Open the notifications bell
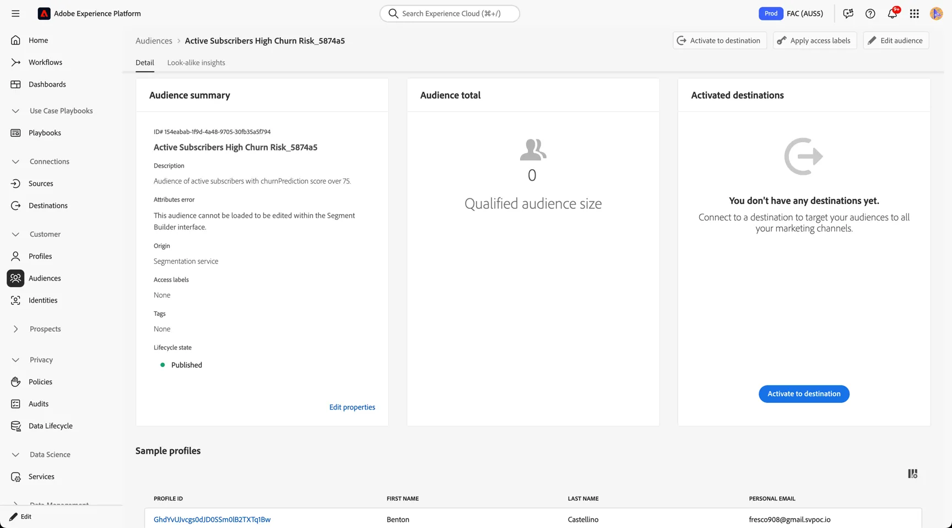 click(x=892, y=14)
